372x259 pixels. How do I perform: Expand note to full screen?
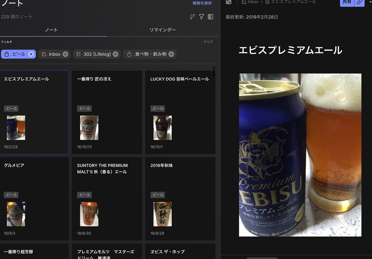(x=229, y=2)
